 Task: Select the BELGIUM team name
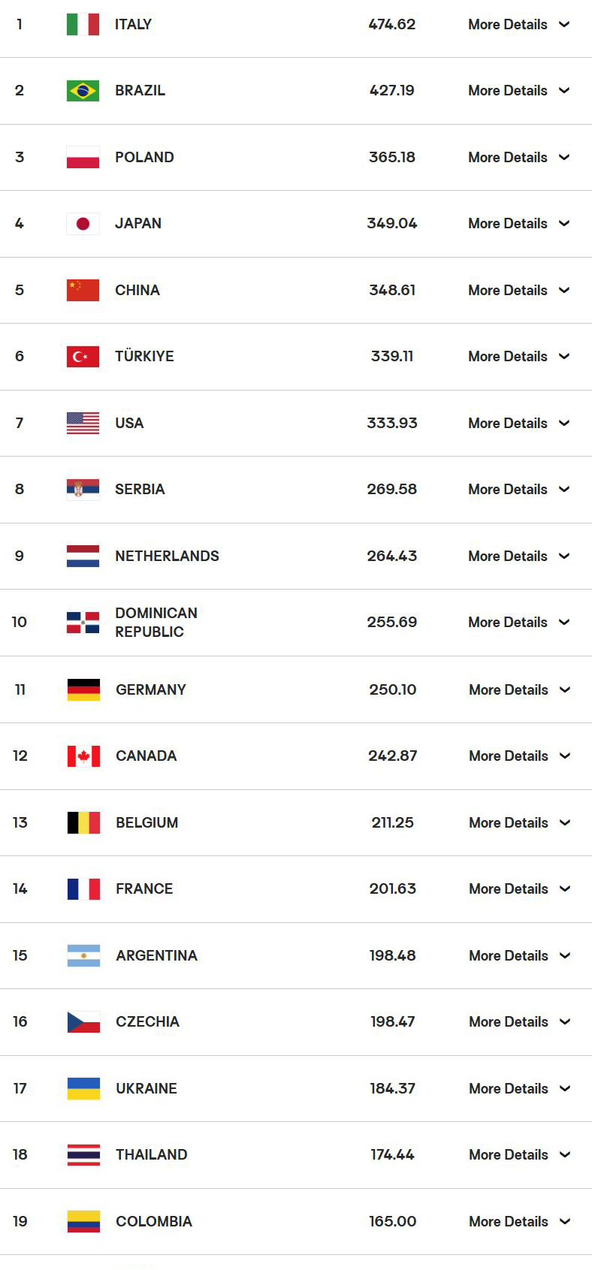pos(147,822)
